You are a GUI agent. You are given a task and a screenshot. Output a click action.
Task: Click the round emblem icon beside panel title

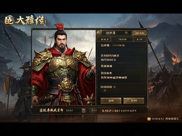click(x=99, y=33)
